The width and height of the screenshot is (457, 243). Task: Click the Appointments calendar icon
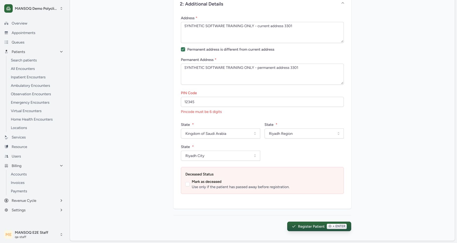(x=6, y=33)
